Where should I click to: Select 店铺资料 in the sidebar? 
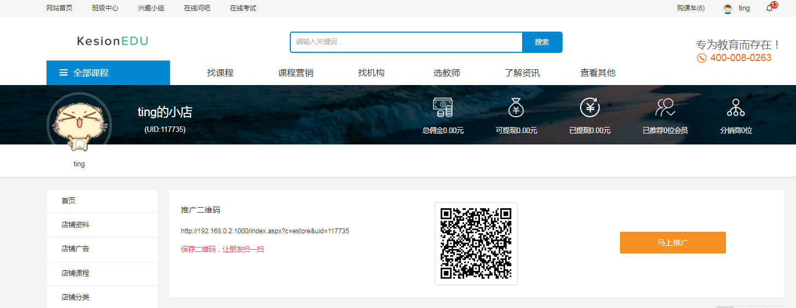pyautogui.click(x=75, y=225)
